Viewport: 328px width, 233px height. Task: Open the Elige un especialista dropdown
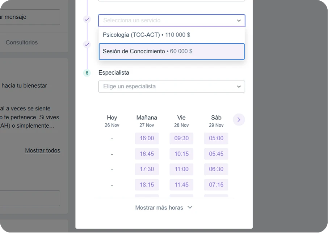[163, 87]
